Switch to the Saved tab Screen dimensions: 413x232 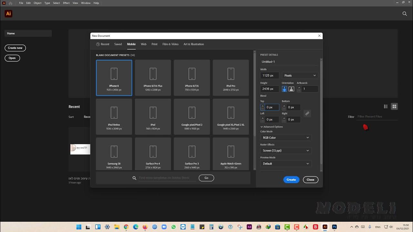pos(118,44)
